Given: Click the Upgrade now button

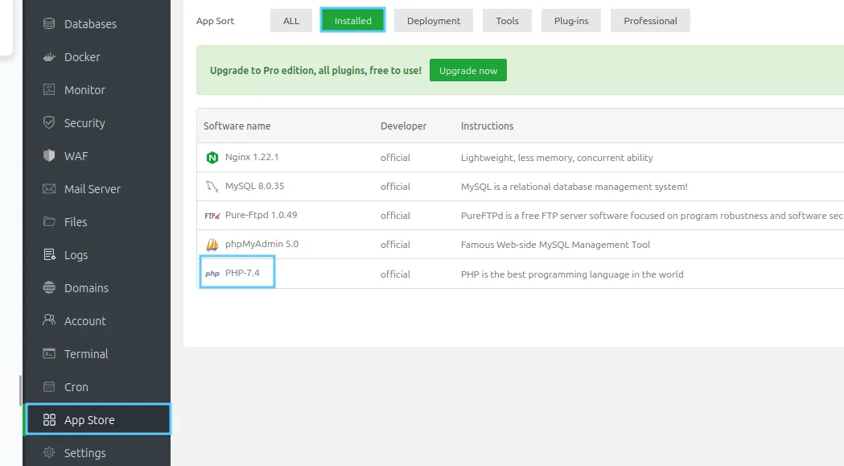Looking at the screenshot, I should 467,70.
